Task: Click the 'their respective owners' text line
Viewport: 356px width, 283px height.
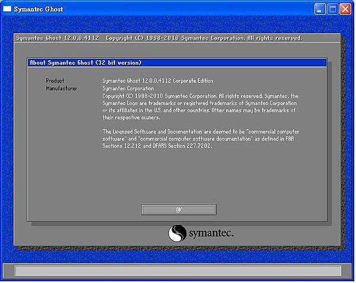Action: (x=131, y=117)
